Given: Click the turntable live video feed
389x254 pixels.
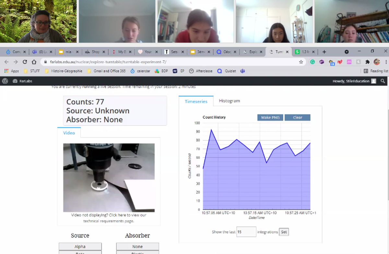Looking at the screenshot, I should [109, 178].
